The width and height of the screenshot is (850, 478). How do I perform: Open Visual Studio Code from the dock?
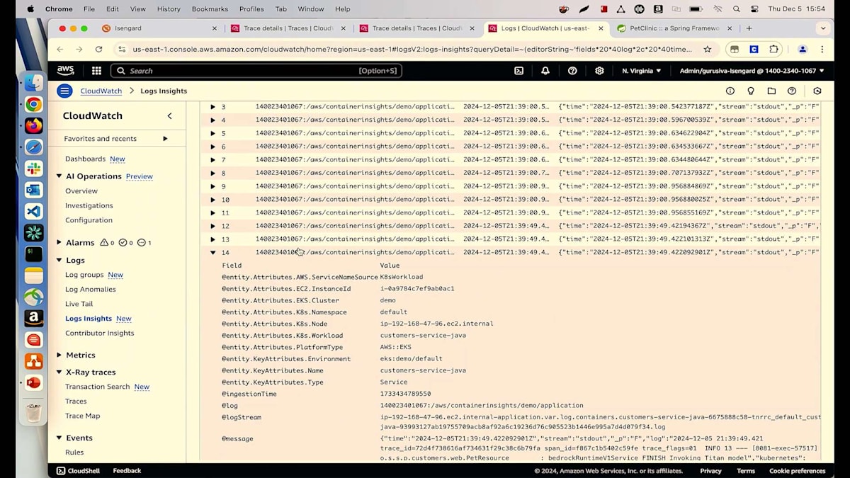click(x=33, y=211)
